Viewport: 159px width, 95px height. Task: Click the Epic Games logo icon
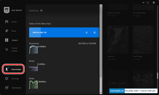(7, 10)
